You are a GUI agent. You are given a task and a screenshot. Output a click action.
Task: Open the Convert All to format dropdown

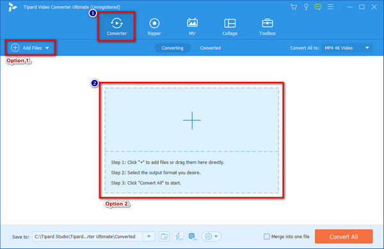coord(347,48)
